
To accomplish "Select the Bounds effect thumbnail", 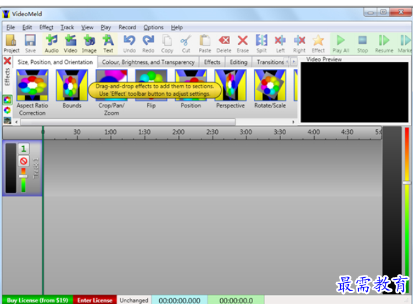I will click(72, 85).
